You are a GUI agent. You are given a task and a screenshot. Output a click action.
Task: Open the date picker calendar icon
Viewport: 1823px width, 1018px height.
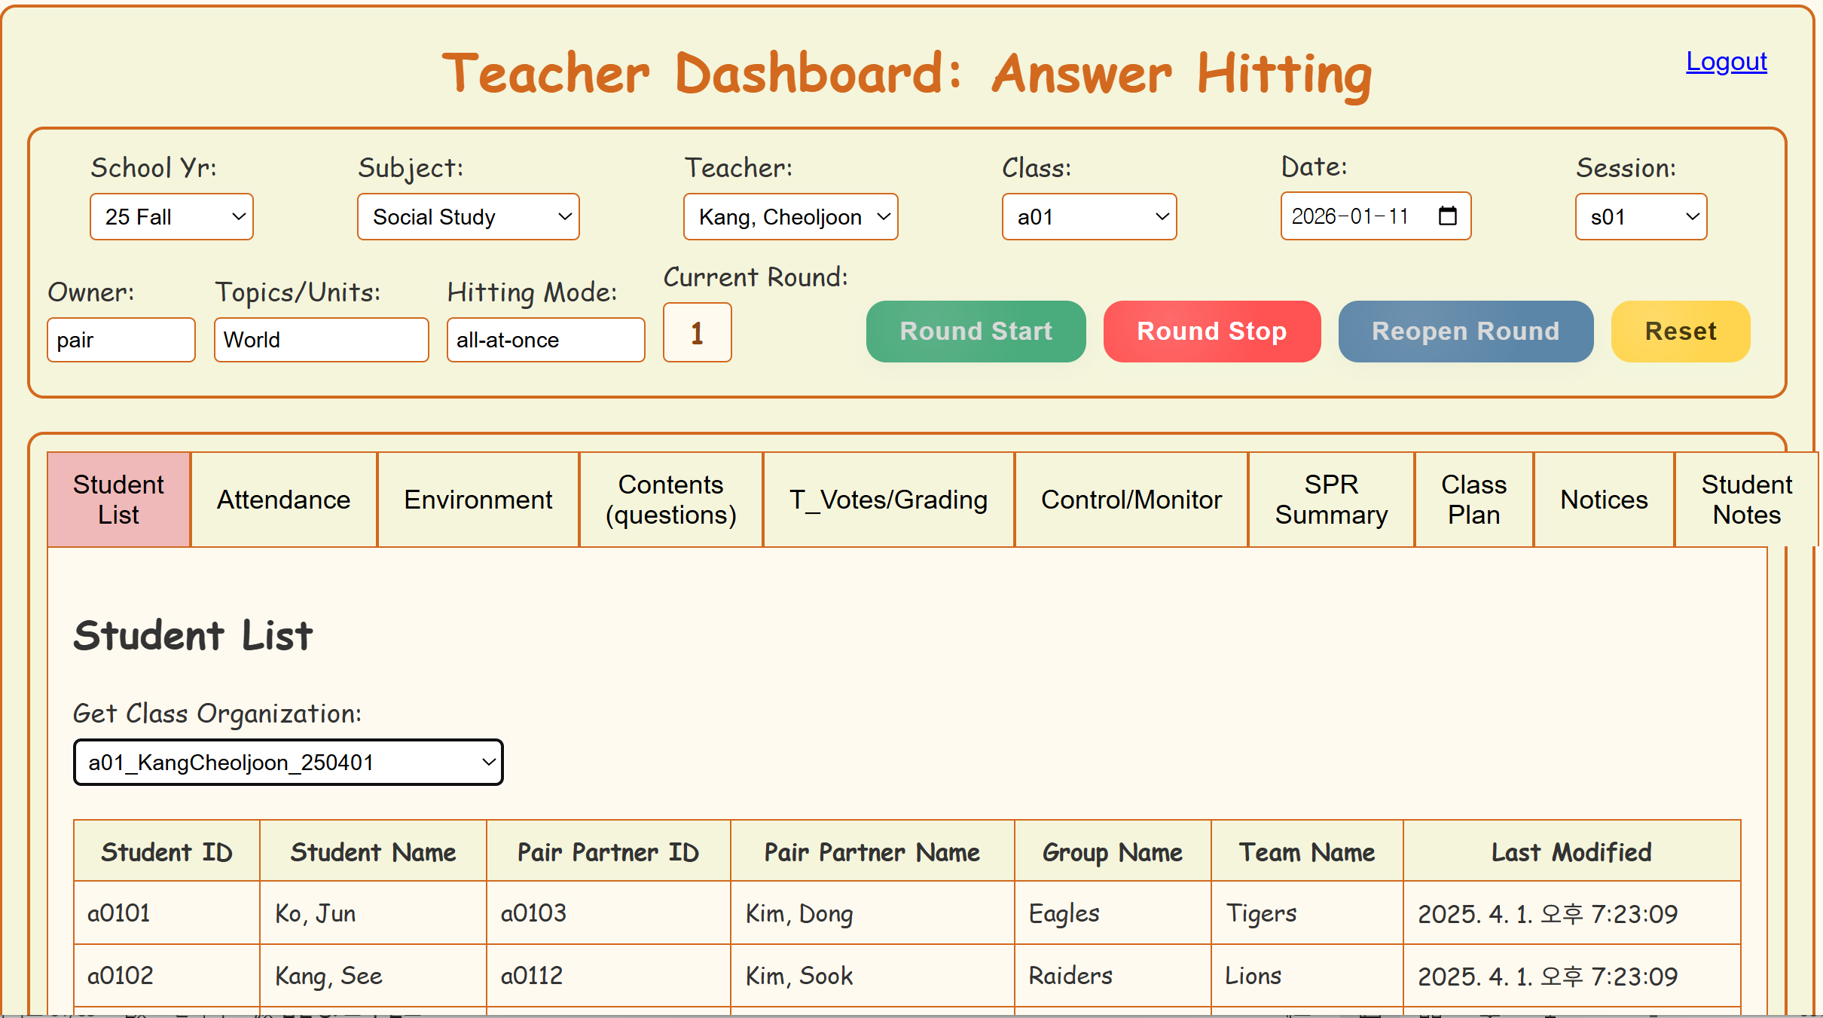[x=1447, y=216]
